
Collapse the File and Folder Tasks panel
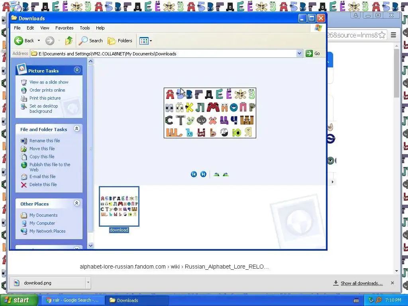coord(77,129)
